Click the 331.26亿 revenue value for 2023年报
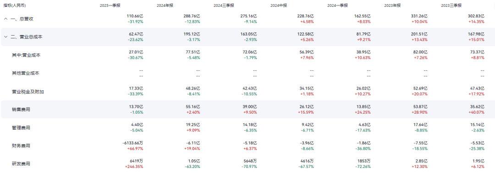Image resolution: width=495 pixels, height=173 pixels. (x=418, y=16)
